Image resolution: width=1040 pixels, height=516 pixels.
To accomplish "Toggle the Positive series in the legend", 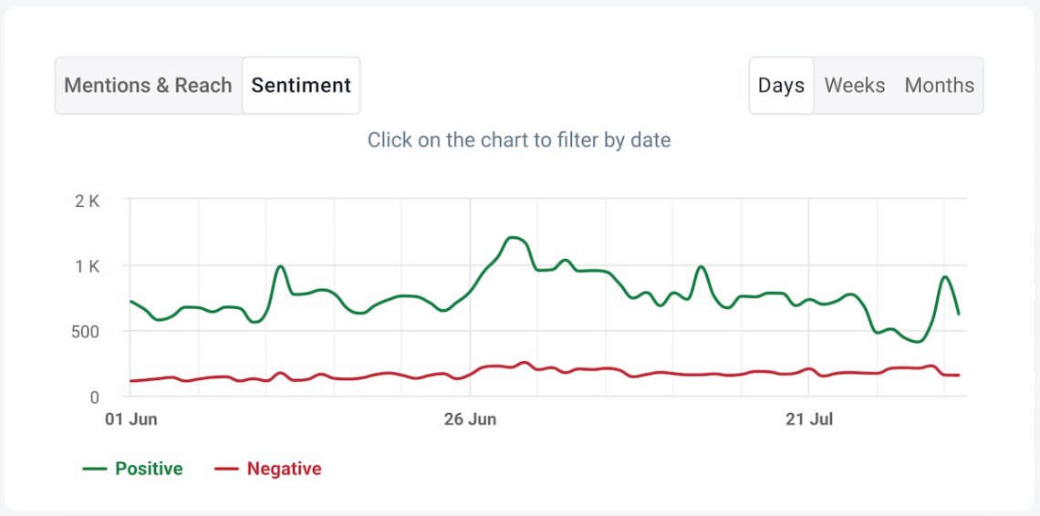I will 149,469.
